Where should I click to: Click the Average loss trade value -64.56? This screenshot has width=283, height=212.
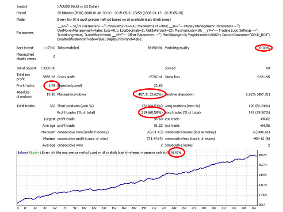click(265, 125)
